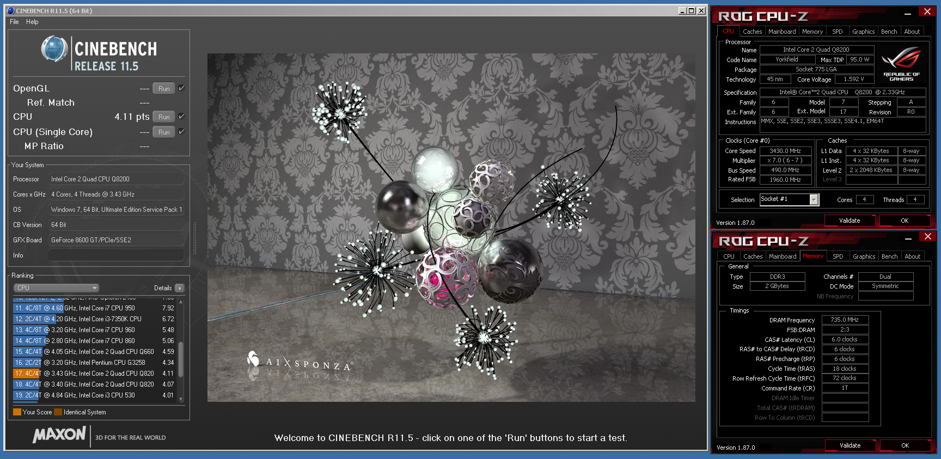Screen dimensions: 941x459
Task: Open the File menu in Cinebench
Action: [x=14, y=22]
